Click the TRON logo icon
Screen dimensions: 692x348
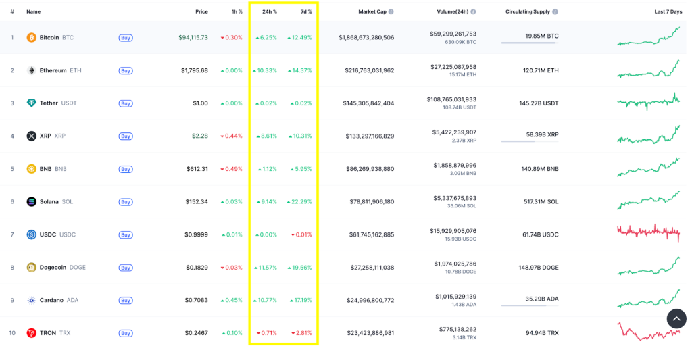(31, 333)
